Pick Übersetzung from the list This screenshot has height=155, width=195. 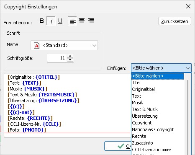pos(158,116)
